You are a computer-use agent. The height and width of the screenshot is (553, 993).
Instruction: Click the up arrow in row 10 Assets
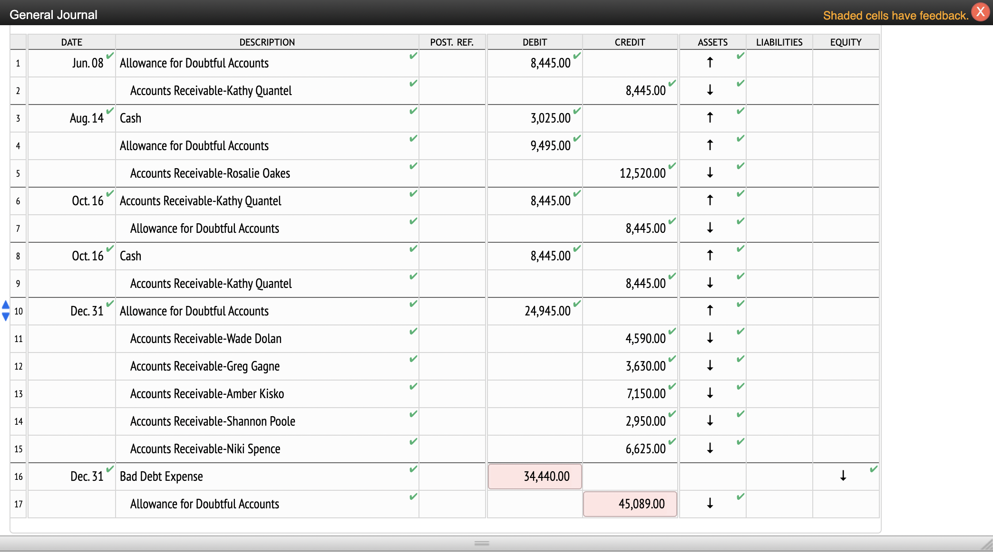coord(710,310)
